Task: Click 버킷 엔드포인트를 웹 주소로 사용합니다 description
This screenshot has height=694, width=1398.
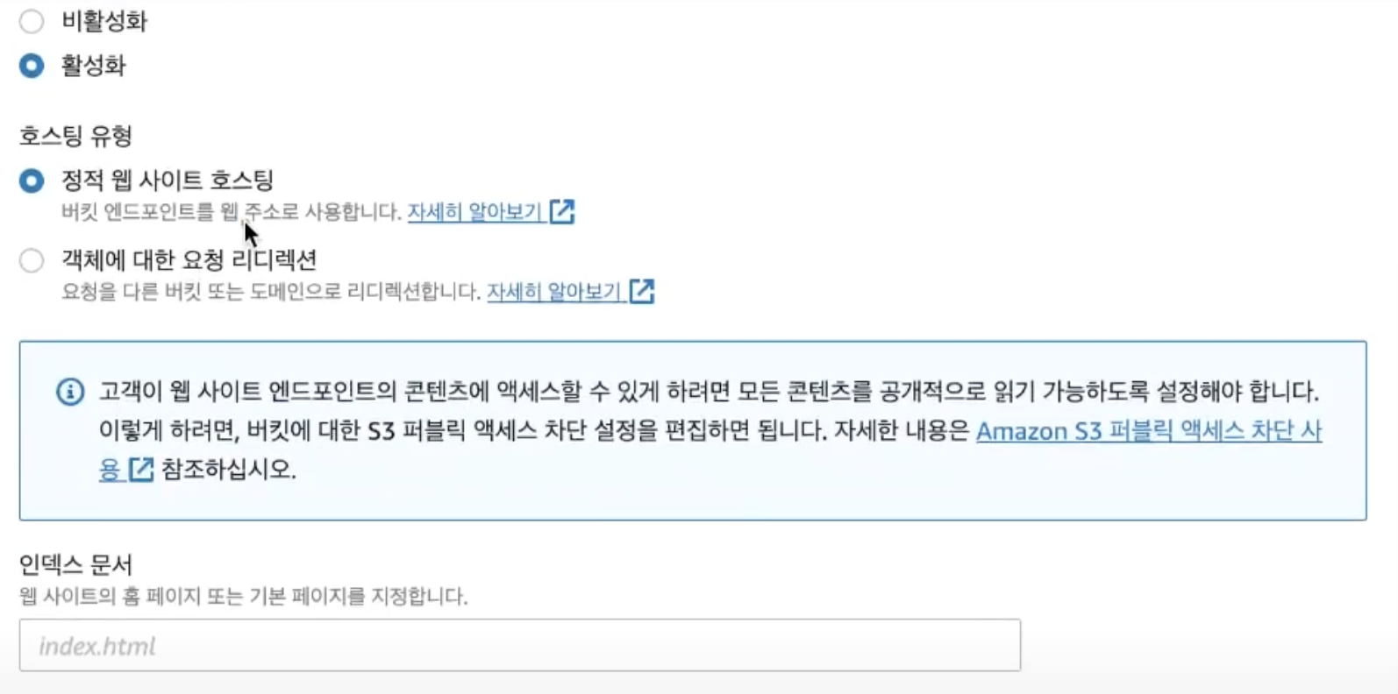Action: [x=230, y=212]
